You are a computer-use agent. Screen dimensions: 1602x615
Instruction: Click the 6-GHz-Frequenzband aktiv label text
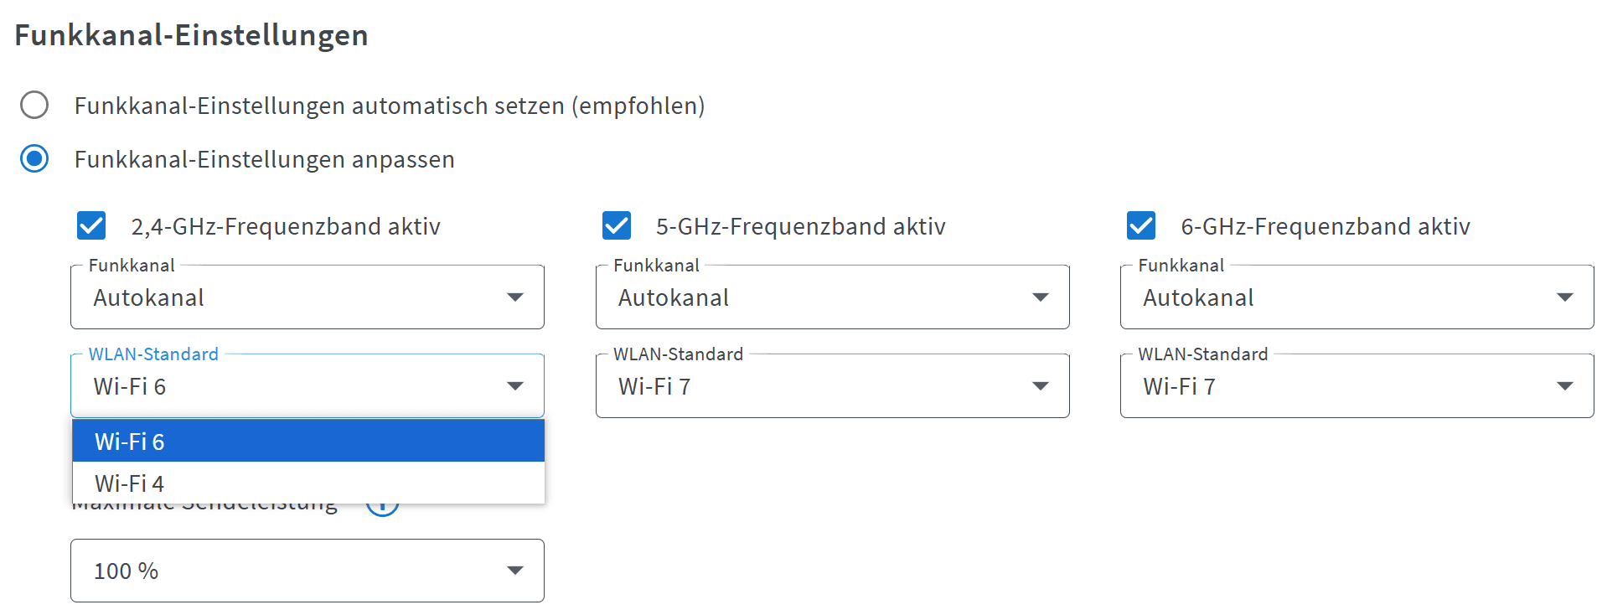coord(1326,226)
